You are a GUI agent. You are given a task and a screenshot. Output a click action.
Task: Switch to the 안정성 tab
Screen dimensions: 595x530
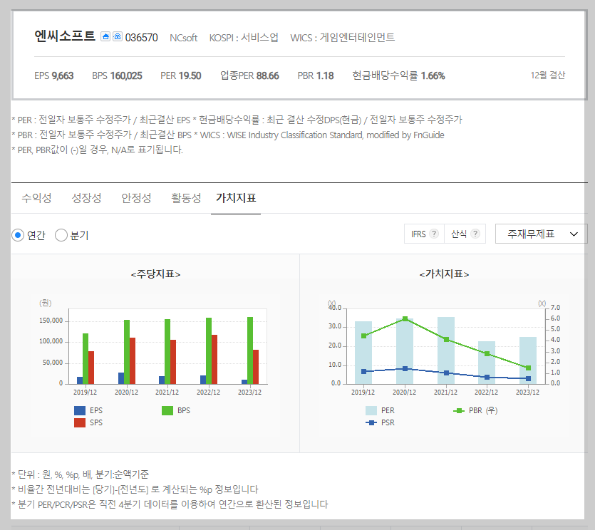point(136,197)
